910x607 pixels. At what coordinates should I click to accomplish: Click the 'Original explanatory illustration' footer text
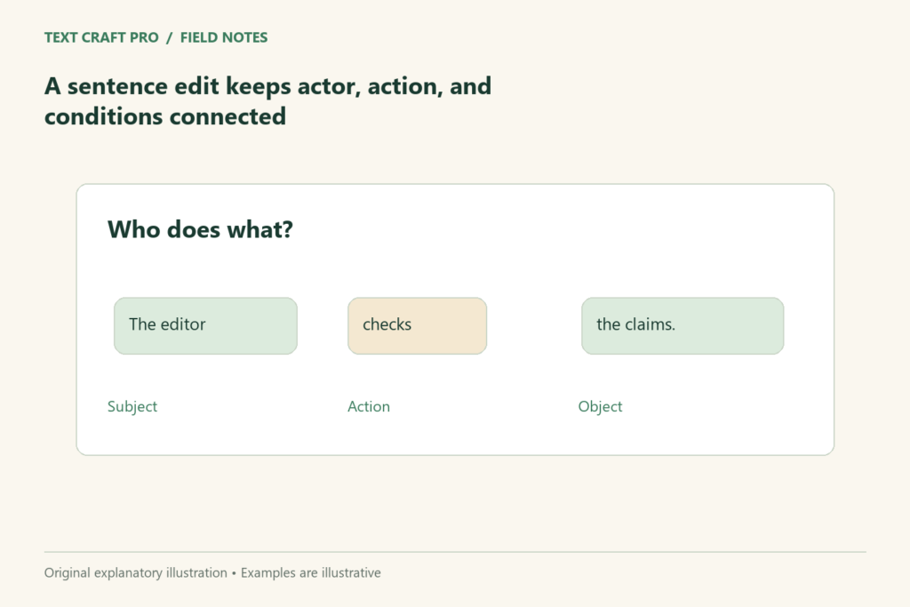click(136, 572)
